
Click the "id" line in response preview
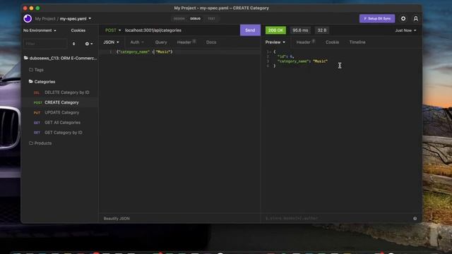(285, 56)
